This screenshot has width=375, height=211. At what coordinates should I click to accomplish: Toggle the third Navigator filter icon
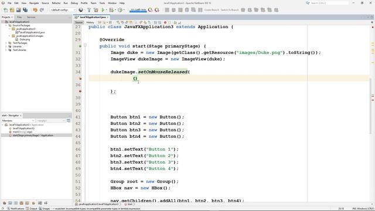point(16,203)
